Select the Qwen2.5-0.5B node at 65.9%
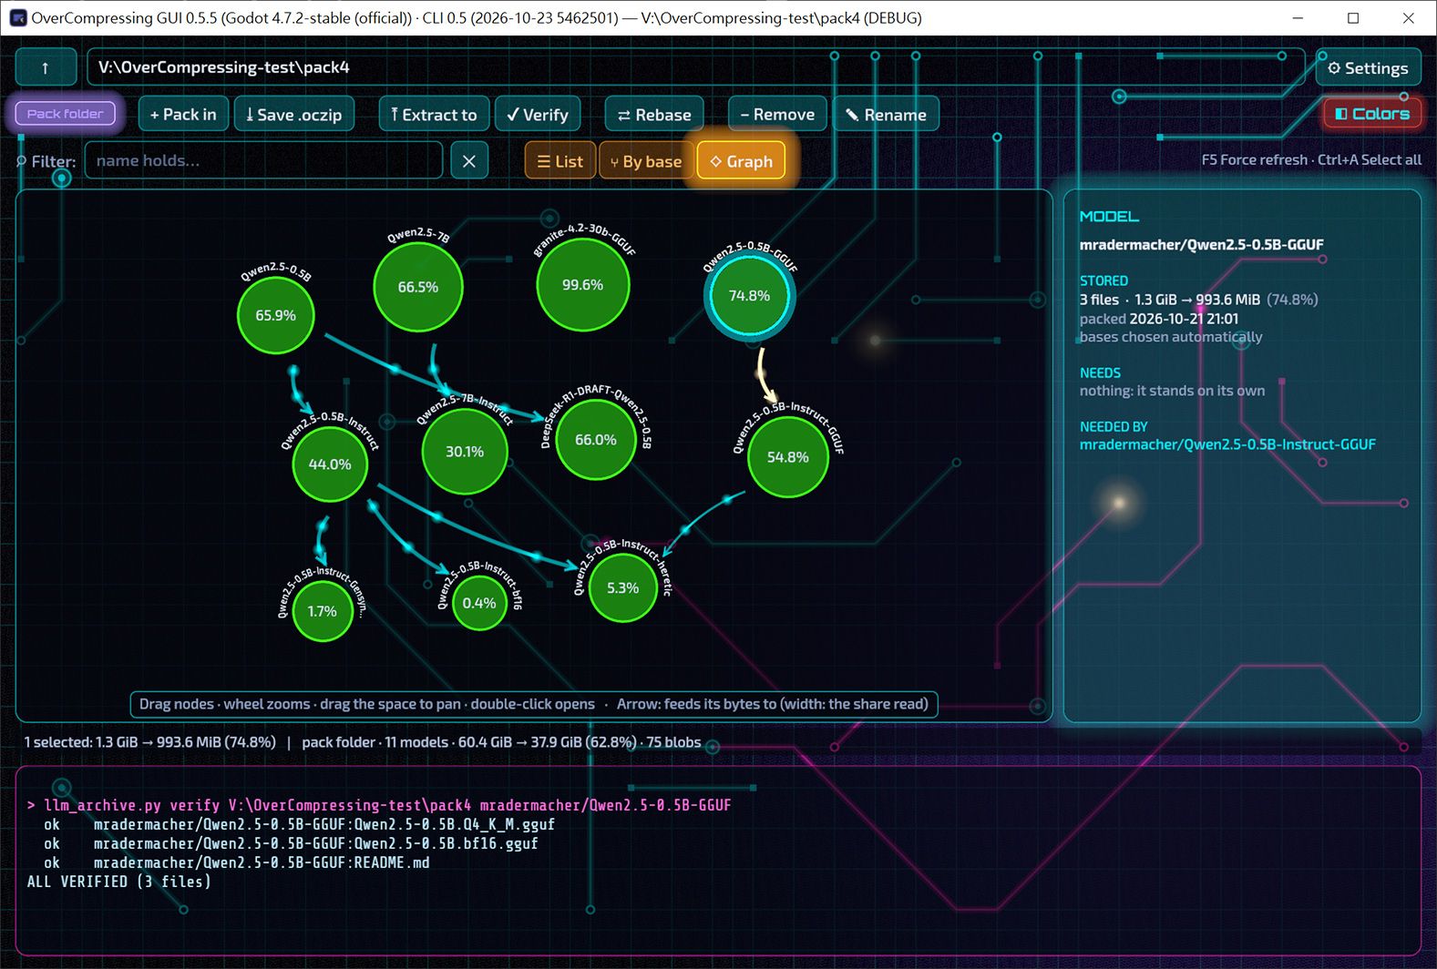This screenshot has width=1437, height=969. (275, 315)
